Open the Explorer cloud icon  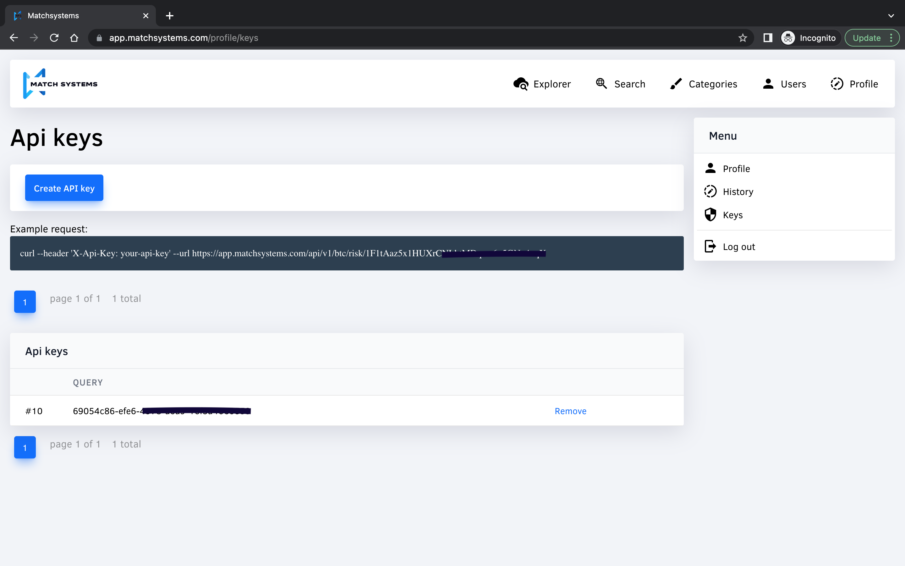521,84
